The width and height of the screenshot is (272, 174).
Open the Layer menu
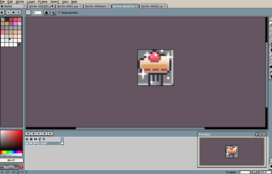click(31, 2)
